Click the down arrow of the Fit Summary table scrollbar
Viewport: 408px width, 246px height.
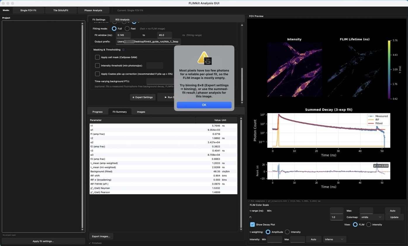tap(241, 229)
